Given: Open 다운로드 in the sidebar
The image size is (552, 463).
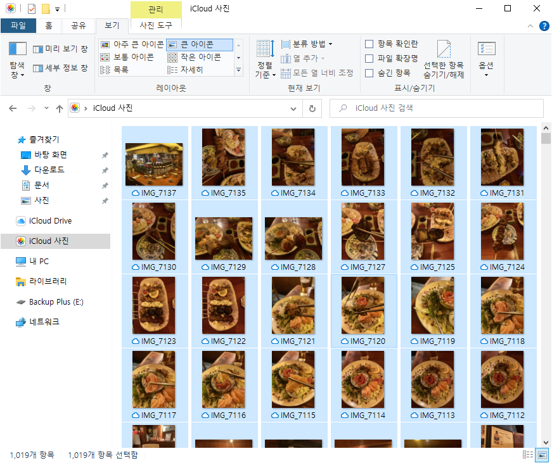Looking at the screenshot, I should 49,170.
